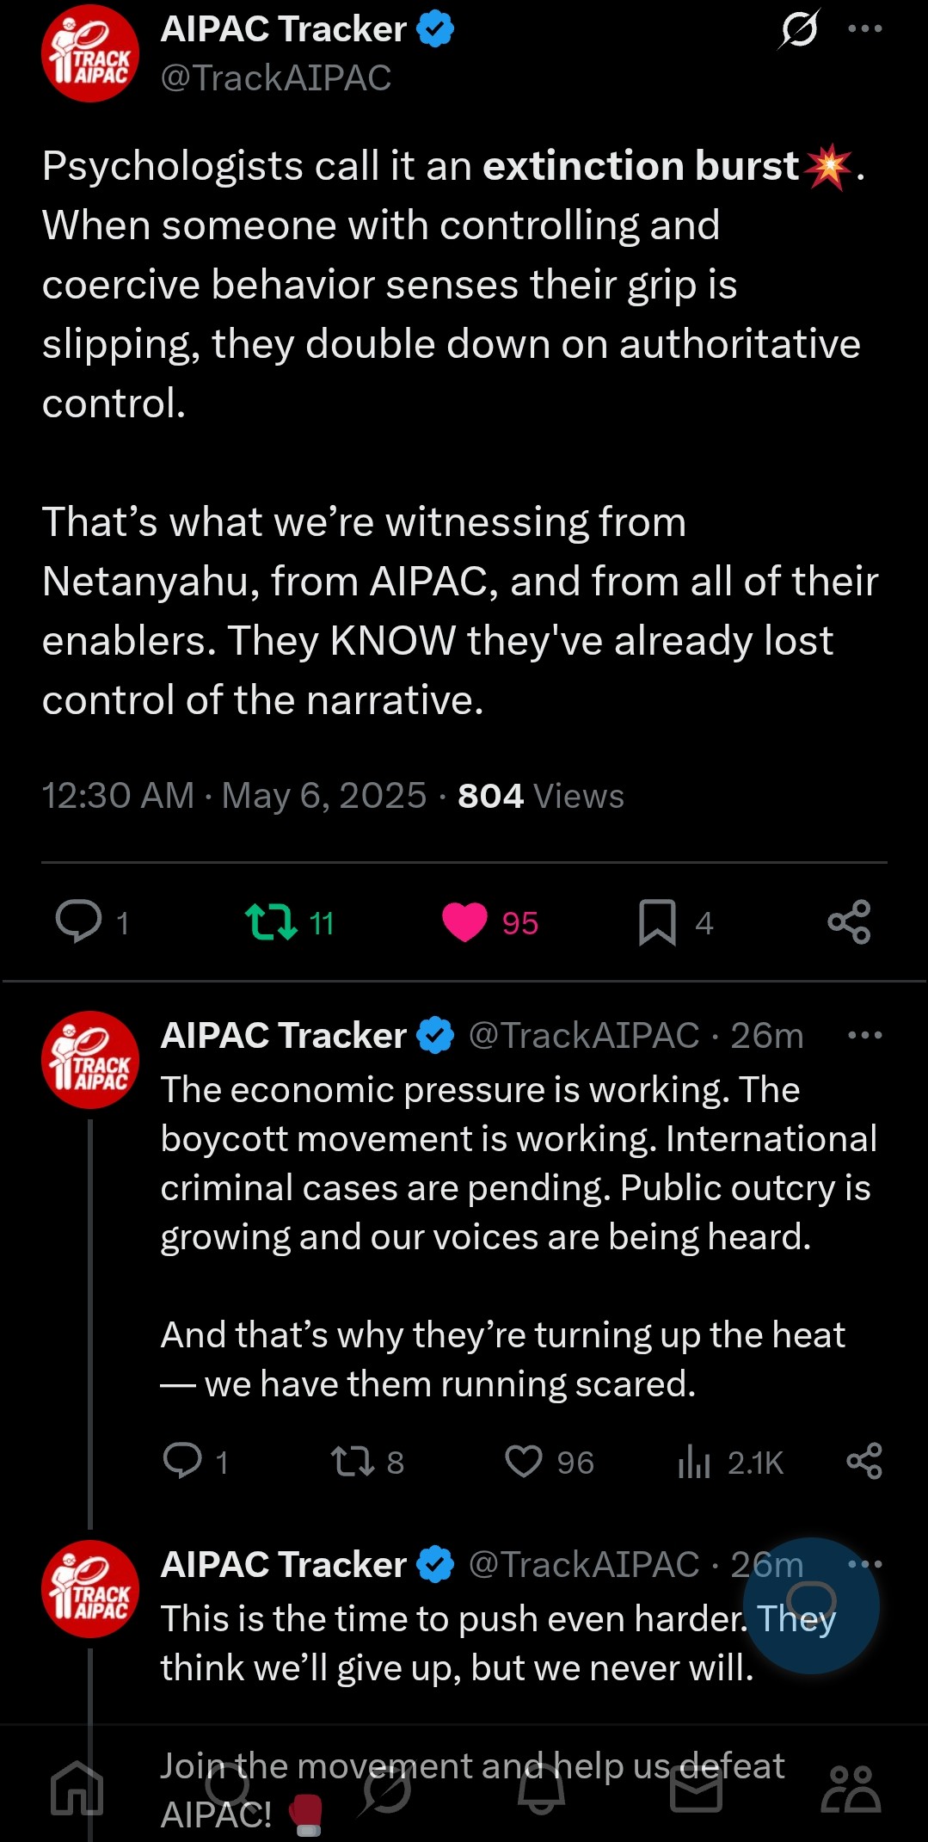Go to Home tab in bottom navigation

pyautogui.click(x=77, y=1788)
